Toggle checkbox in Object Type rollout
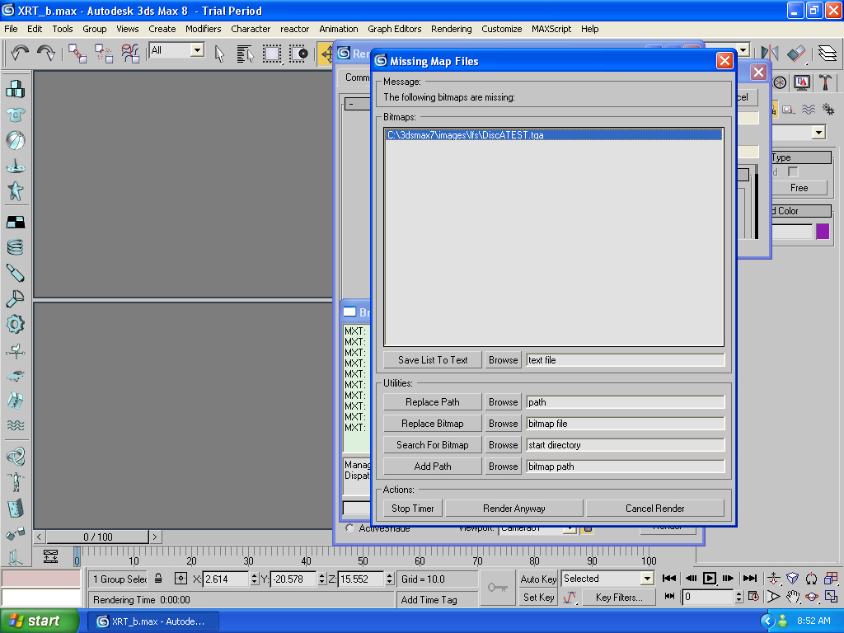844x633 pixels. tap(792, 171)
